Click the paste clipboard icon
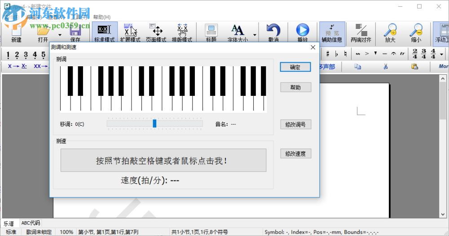Image resolution: width=449 pixels, height=236 pixels. (414, 67)
